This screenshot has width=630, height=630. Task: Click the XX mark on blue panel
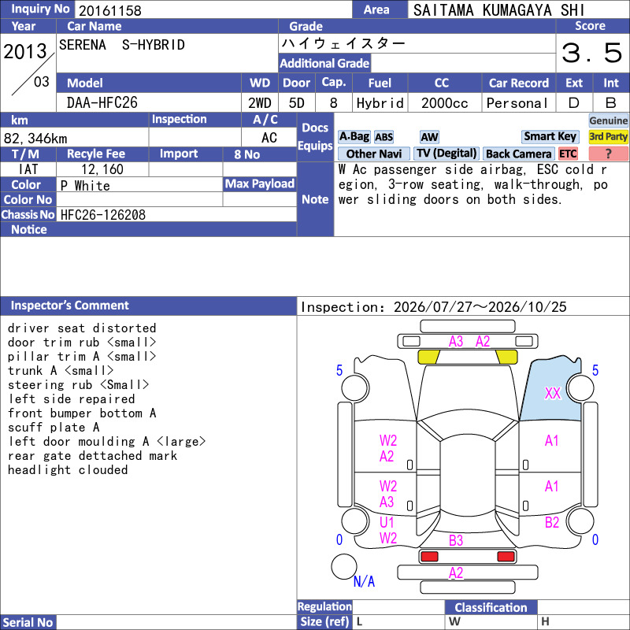pyautogui.click(x=553, y=393)
